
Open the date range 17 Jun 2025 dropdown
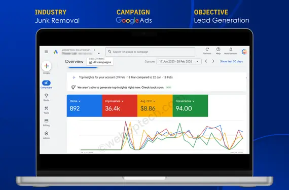(178, 61)
